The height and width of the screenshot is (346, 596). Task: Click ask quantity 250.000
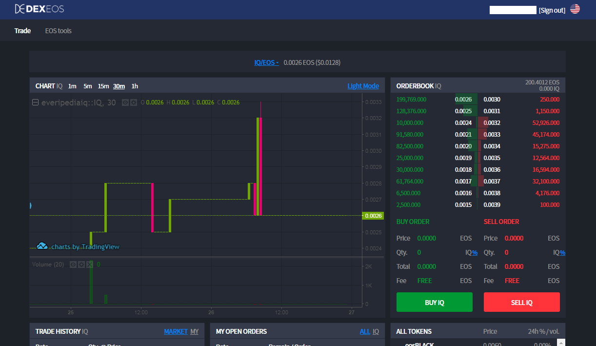pyautogui.click(x=550, y=100)
